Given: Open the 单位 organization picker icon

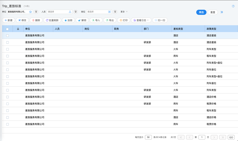Looking at the screenshot, I should click(x=30, y=12).
